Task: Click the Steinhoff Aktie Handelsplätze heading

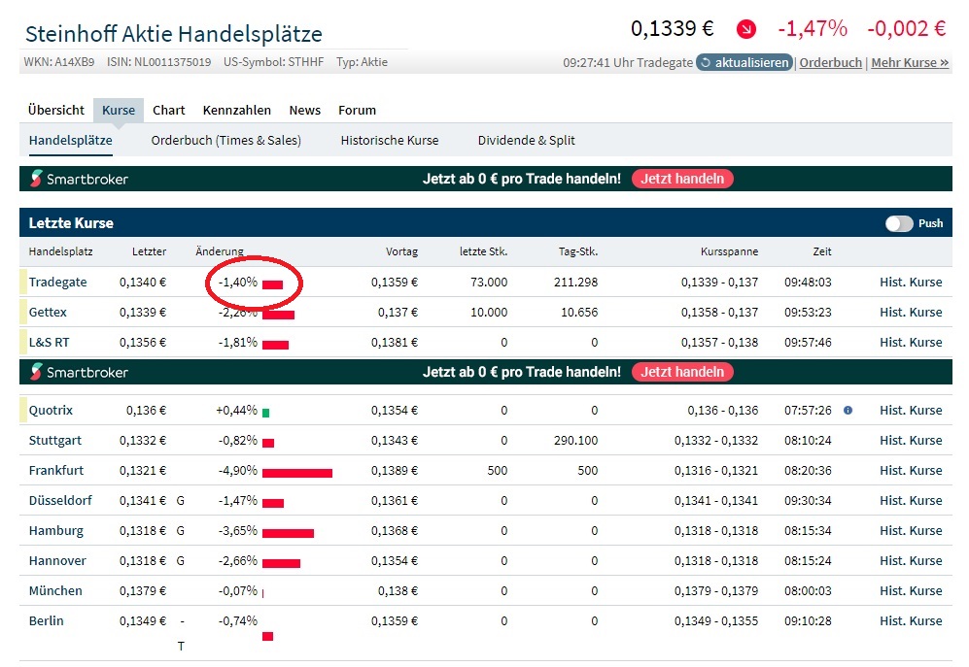Action: coord(174,34)
